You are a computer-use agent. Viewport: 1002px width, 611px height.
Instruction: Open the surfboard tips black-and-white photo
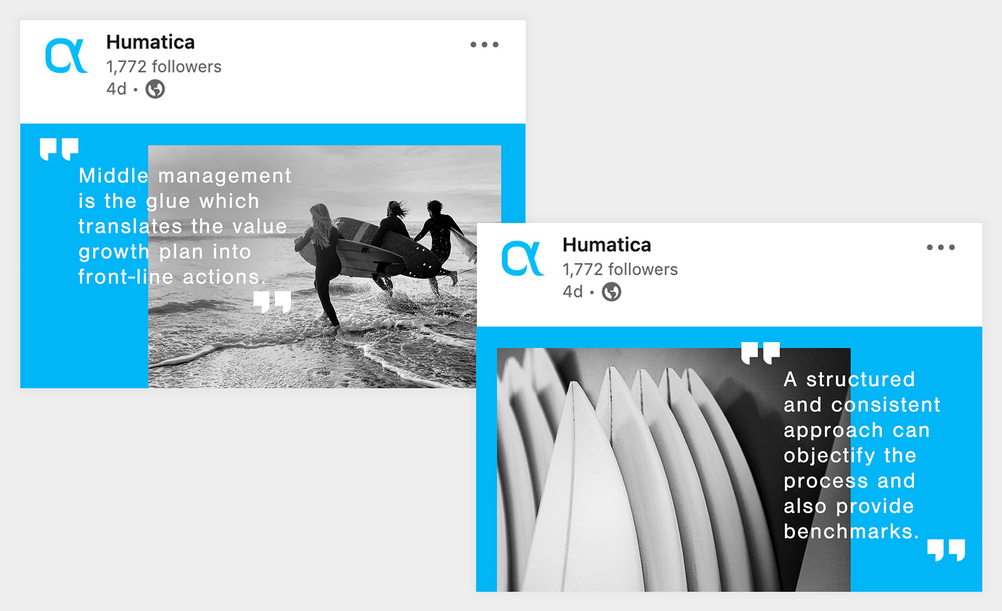[674, 469]
